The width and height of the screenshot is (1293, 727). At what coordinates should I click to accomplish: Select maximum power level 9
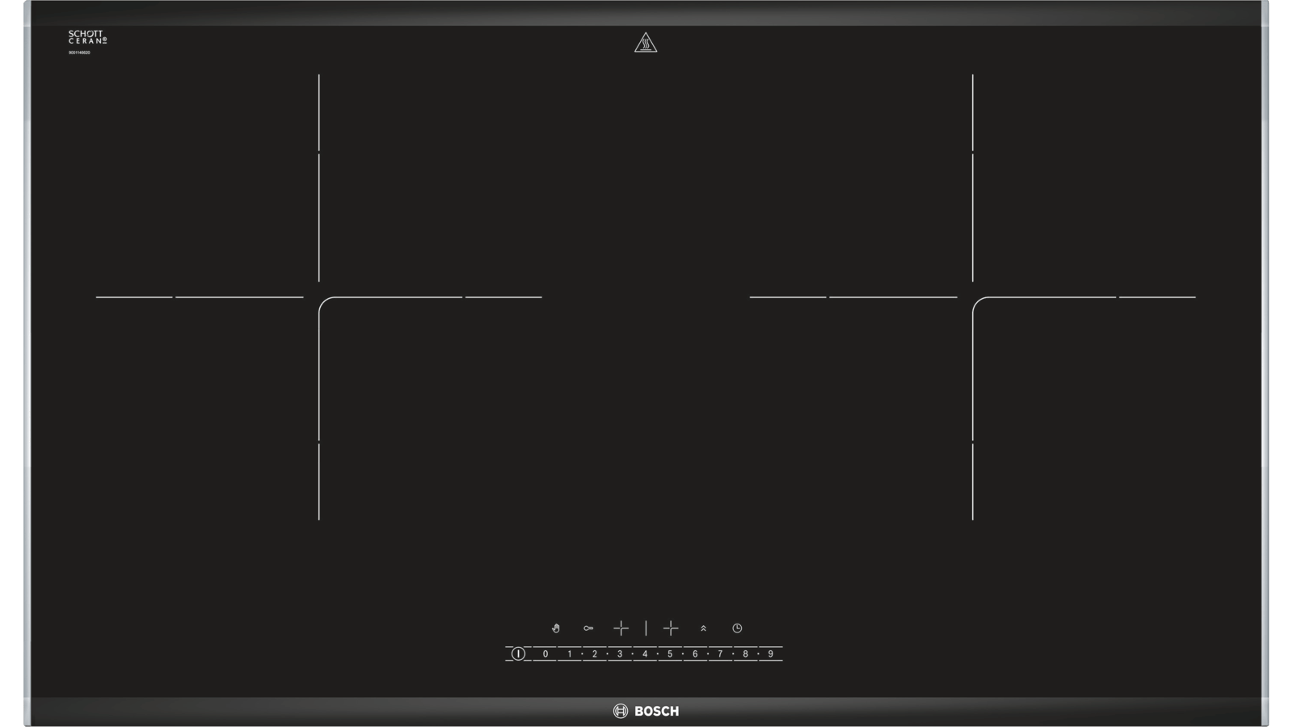pos(770,653)
